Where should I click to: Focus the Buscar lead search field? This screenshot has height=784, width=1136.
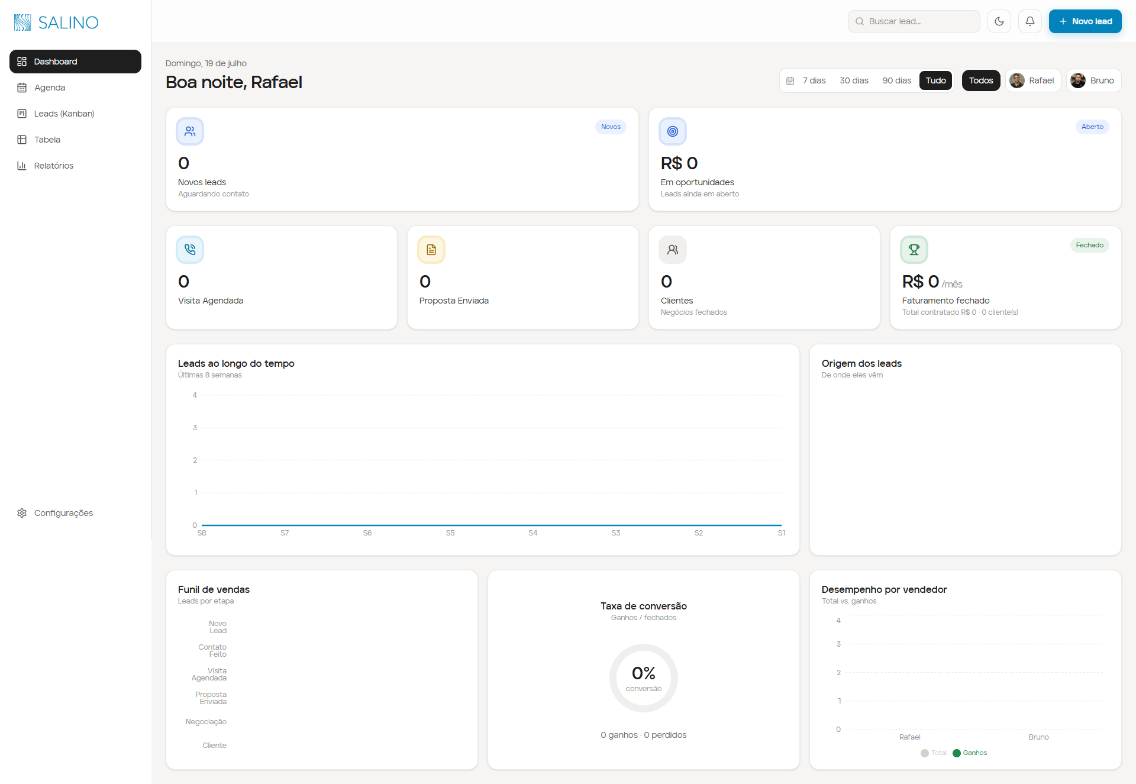pos(914,21)
